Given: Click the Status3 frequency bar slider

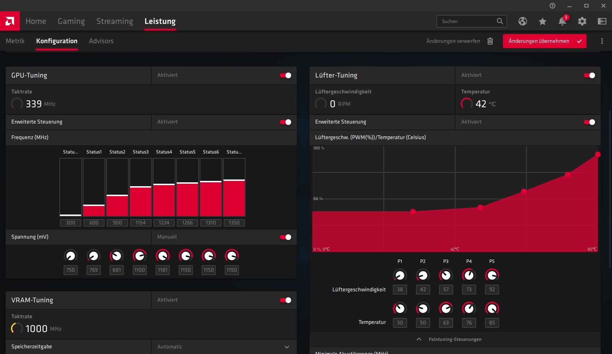Looking at the screenshot, I should click(141, 187).
